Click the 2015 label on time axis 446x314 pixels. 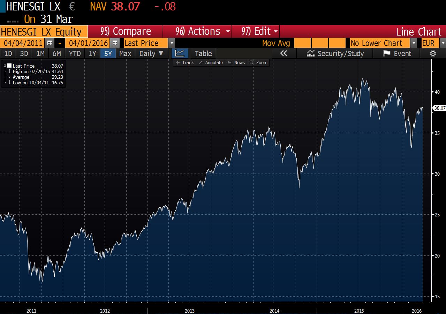tap(359, 311)
